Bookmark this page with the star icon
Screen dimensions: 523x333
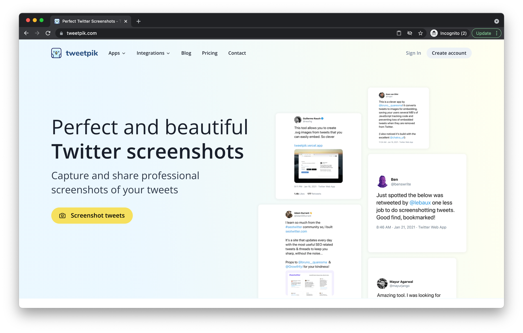point(420,33)
